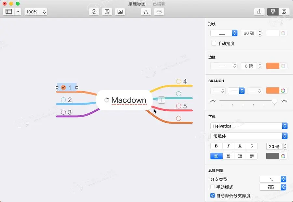The image size is (293, 202).
Task: Click the label box toolbar icon
Action: click(x=159, y=12)
